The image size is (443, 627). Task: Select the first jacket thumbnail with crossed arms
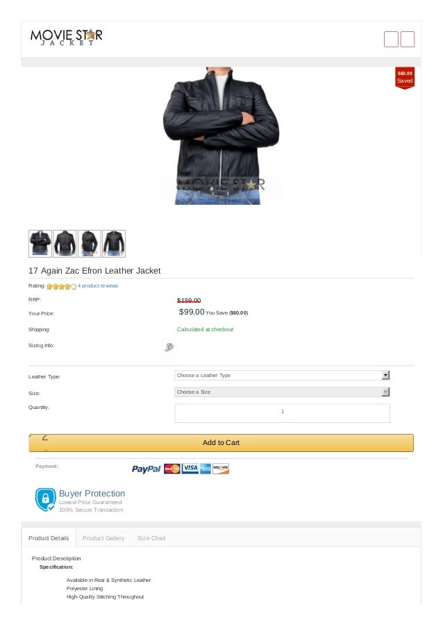click(40, 244)
